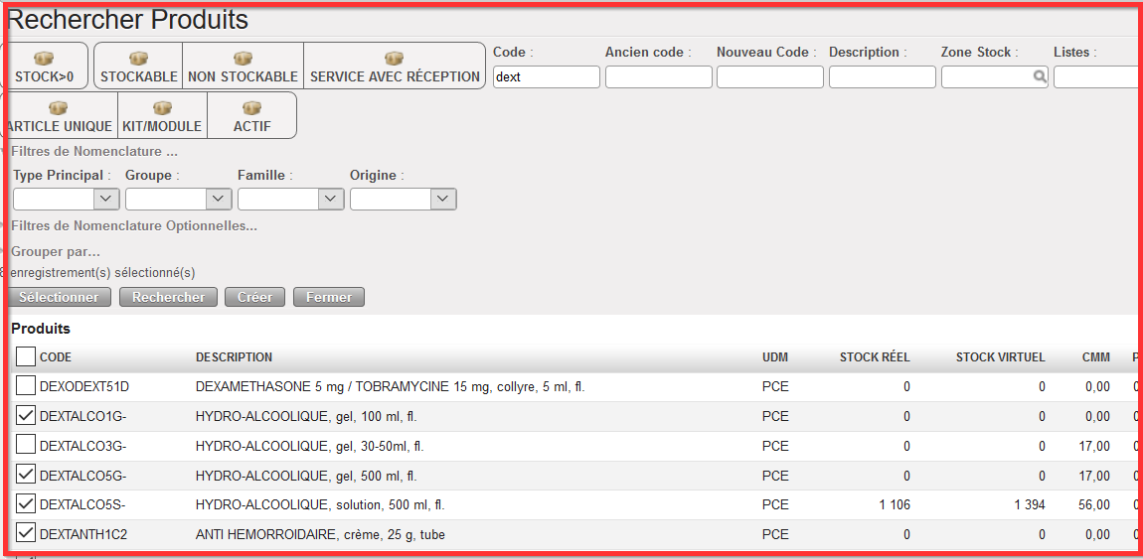Image resolution: width=1143 pixels, height=559 pixels.
Task: Click the Créer button
Action: [255, 297]
